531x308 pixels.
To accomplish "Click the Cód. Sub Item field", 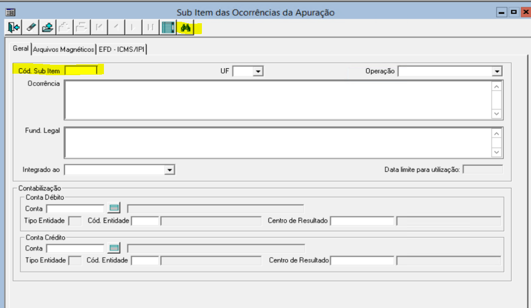I will pos(81,70).
